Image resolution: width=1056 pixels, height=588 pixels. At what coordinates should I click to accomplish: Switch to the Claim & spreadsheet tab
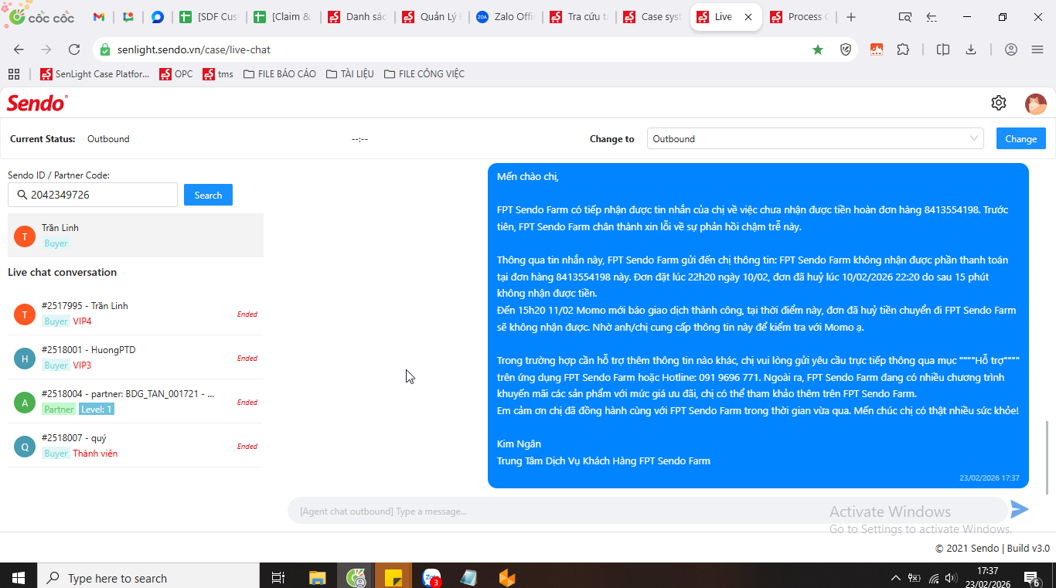click(x=284, y=17)
